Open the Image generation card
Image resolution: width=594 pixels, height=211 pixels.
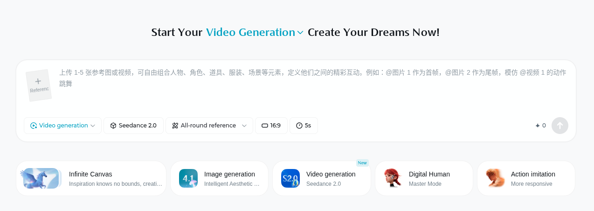219,178
